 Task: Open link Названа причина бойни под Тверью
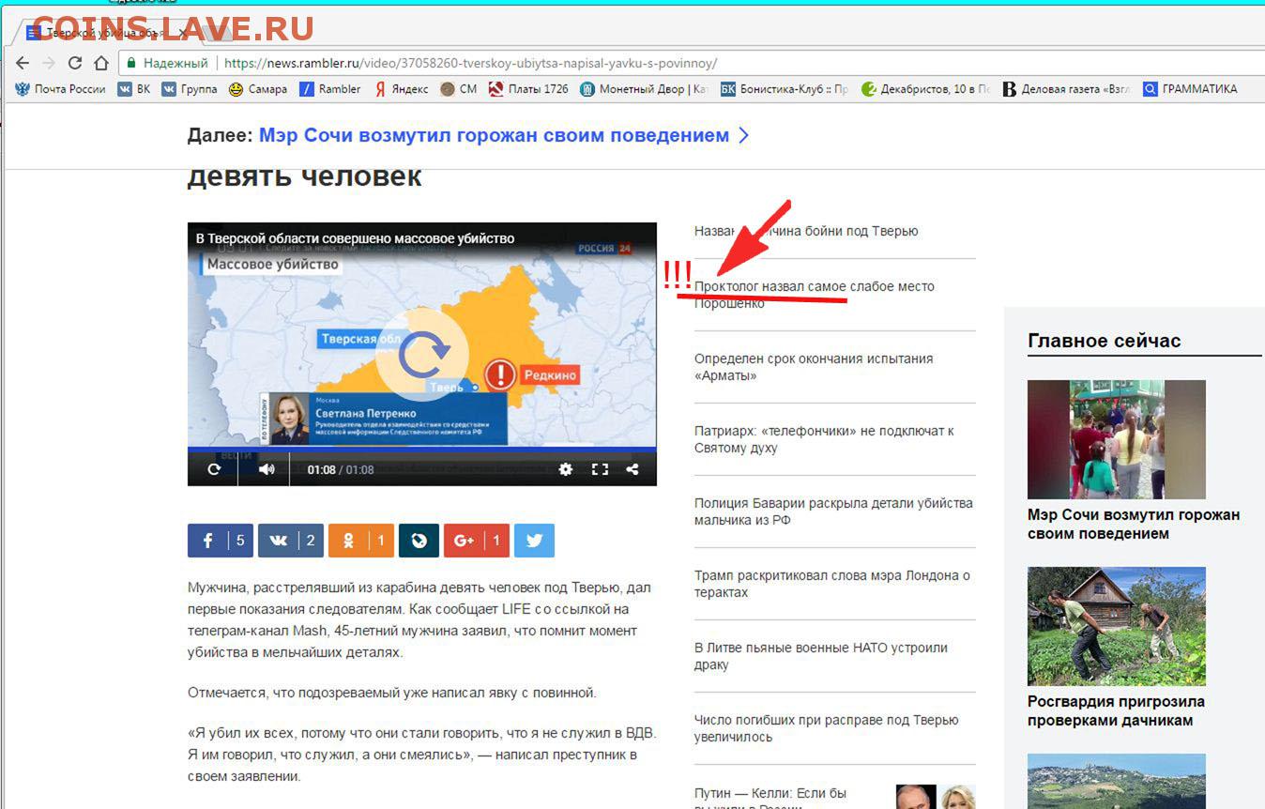tap(806, 231)
